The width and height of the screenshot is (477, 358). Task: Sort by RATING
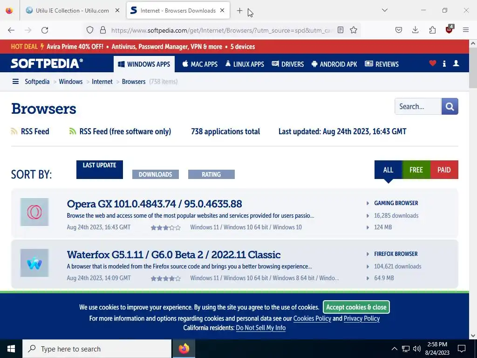pyautogui.click(x=211, y=174)
